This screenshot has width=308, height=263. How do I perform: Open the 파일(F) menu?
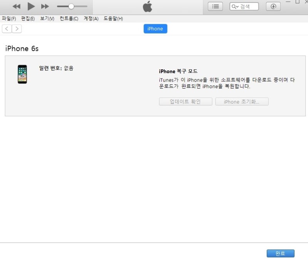coord(9,18)
